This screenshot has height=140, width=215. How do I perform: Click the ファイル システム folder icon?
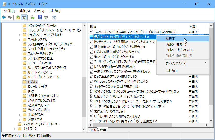24,40
